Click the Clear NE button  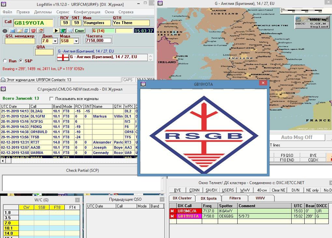coord(278,190)
